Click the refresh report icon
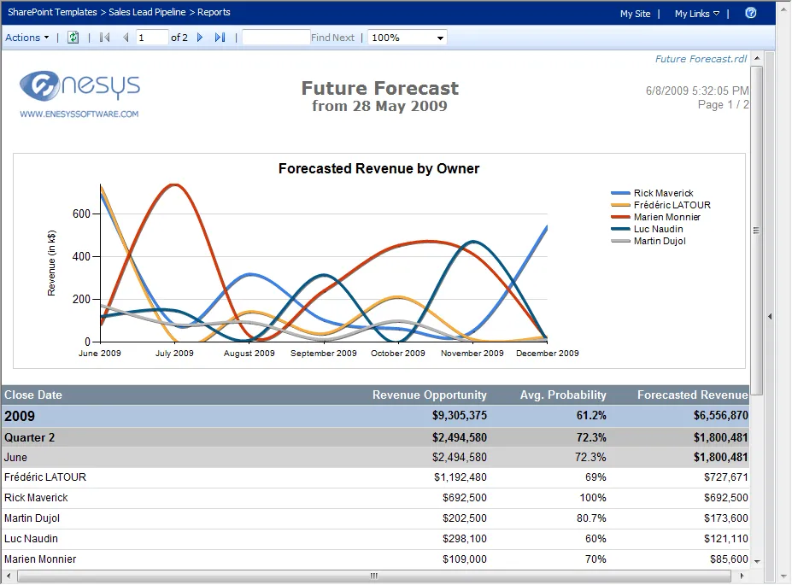 click(73, 38)
